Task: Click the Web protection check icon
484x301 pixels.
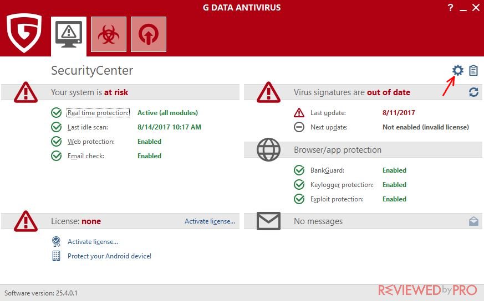Action: pyautogui.click(x=56, y=142)
